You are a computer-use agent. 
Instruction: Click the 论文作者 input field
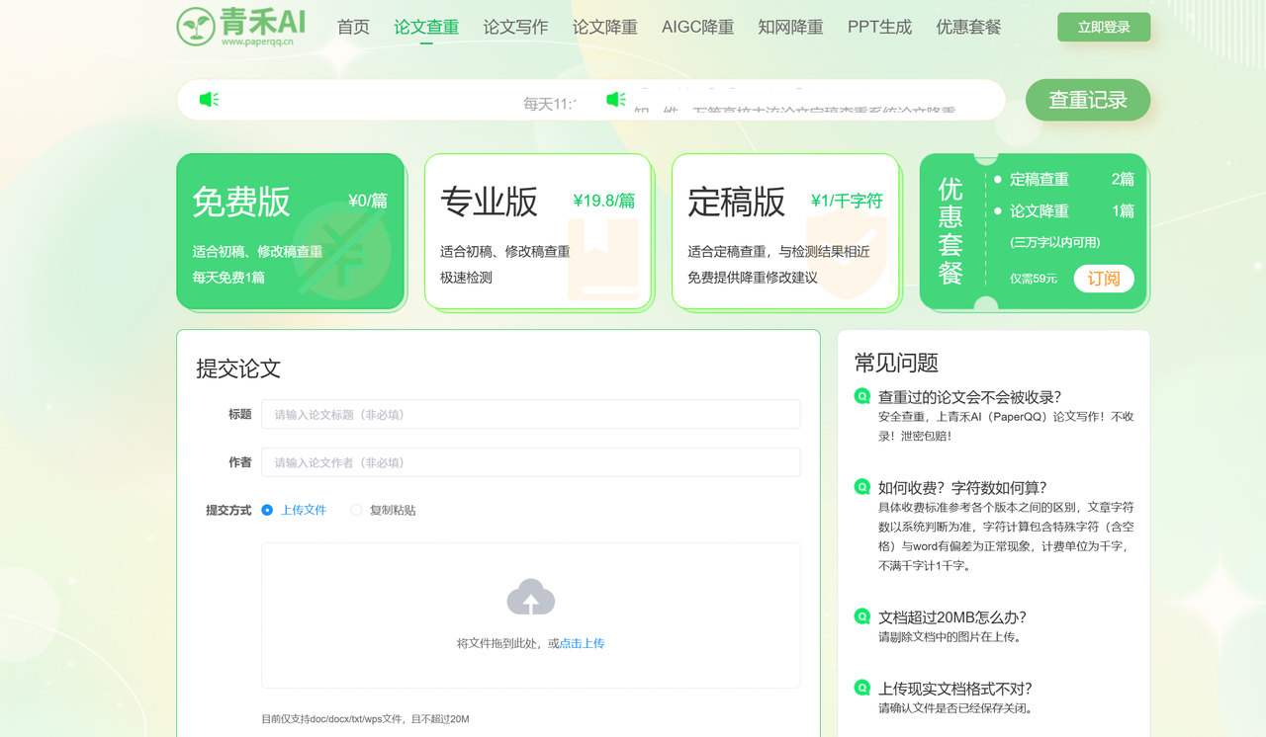[530, 462]
